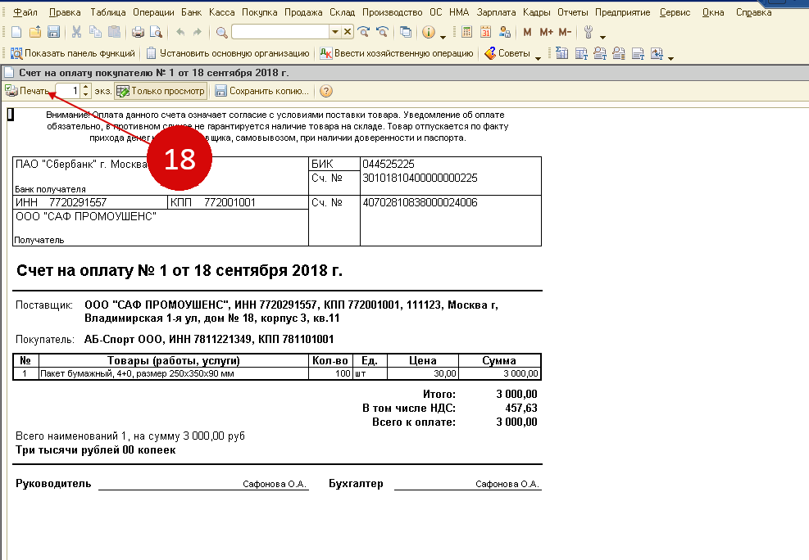Screen dimensions: 809x560
Task: Click Показать панель функций
Action: tap(73, 53)
